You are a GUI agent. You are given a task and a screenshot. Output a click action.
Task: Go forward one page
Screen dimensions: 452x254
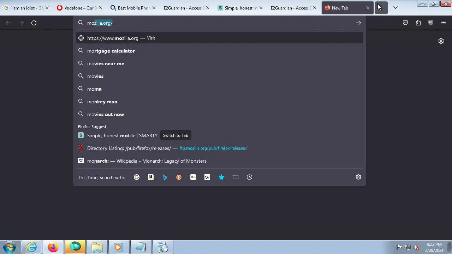coord(21,23)
